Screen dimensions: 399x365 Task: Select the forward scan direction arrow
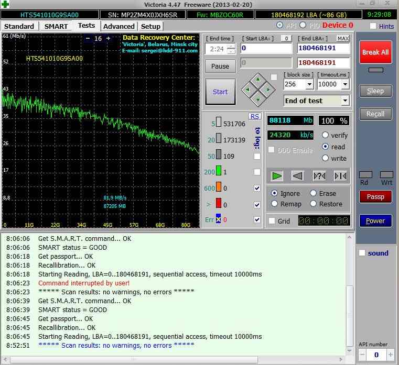(x=277, y=175)
